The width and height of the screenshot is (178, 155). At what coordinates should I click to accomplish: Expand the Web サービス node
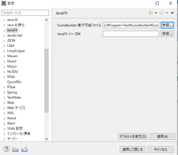click(x=4, y=108)
